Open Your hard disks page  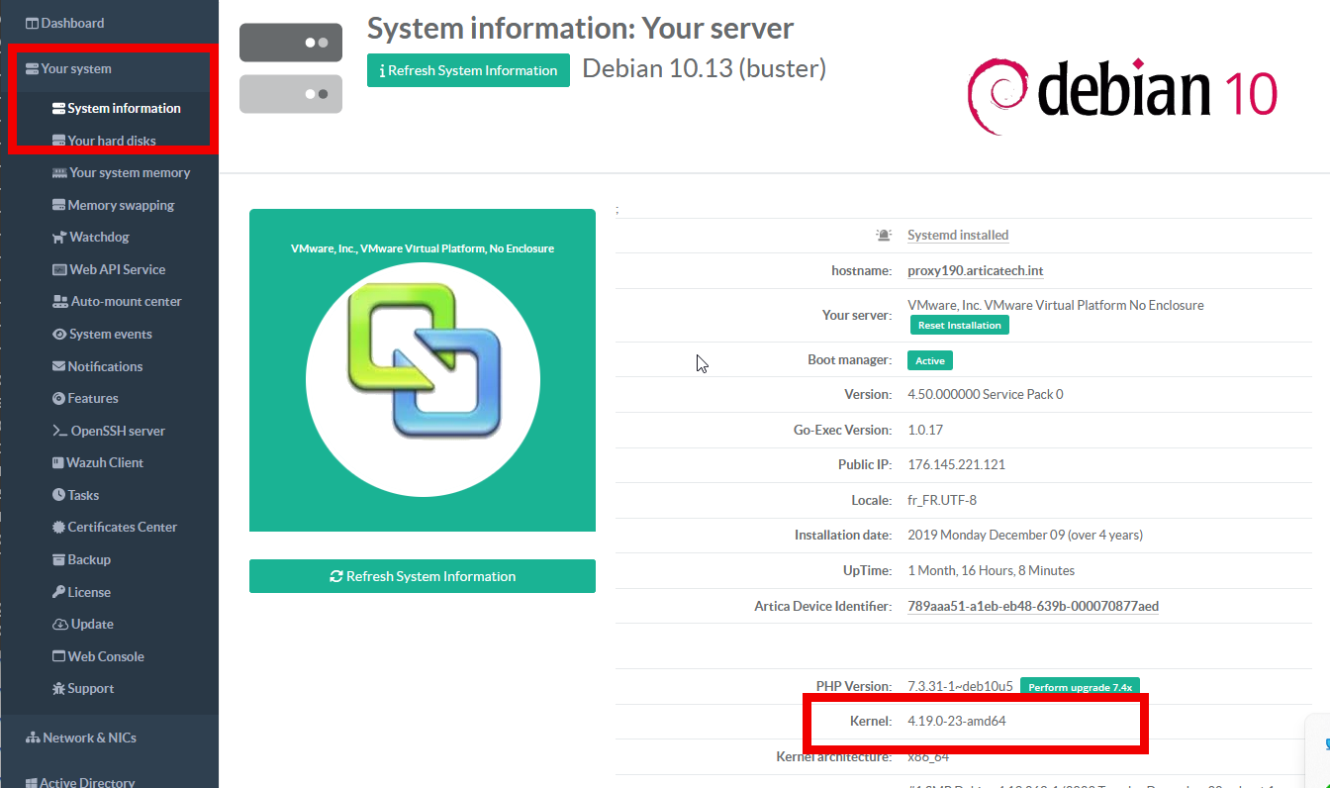111,141
